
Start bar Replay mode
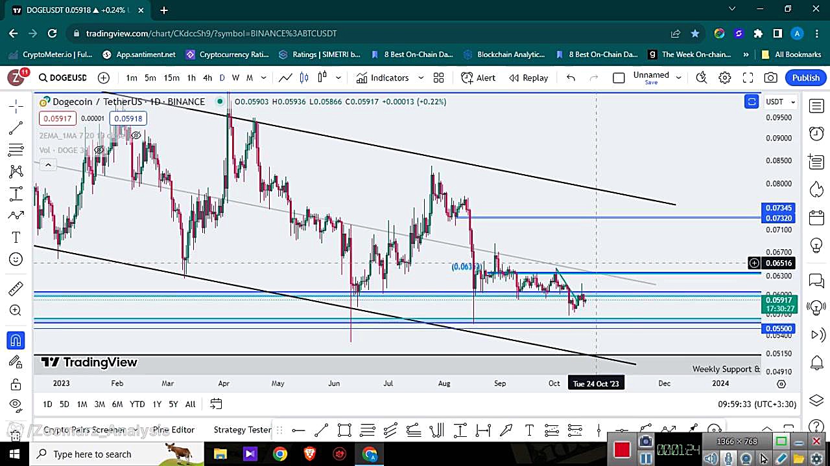[x=528, y=78]
